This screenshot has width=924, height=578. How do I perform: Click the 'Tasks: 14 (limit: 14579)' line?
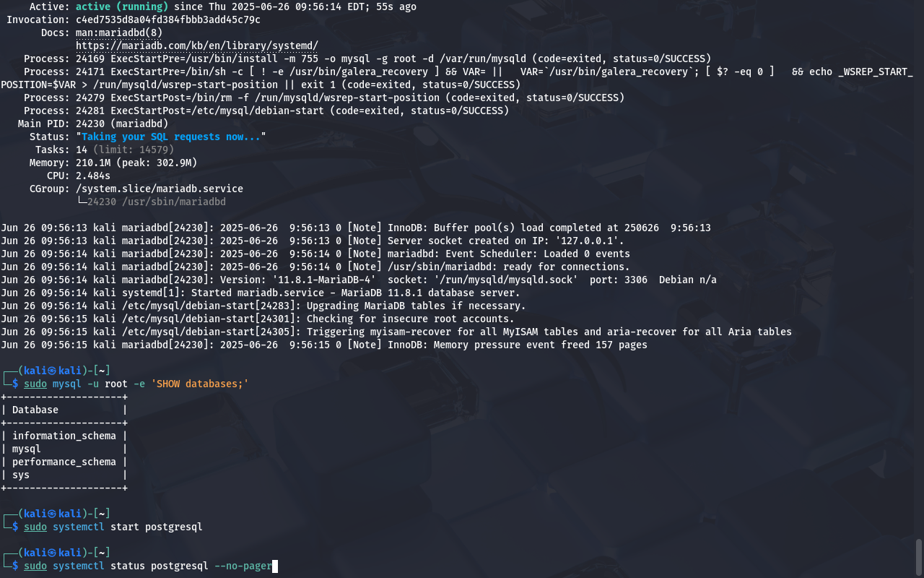click(x=105, y=150)
